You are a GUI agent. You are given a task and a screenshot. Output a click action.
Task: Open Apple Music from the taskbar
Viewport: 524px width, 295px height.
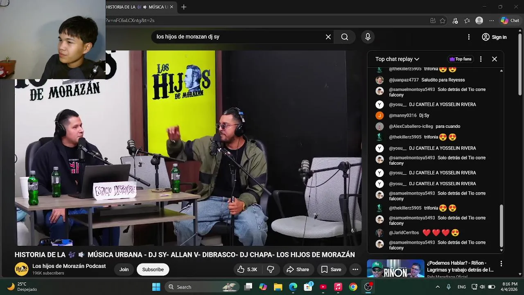338,287
